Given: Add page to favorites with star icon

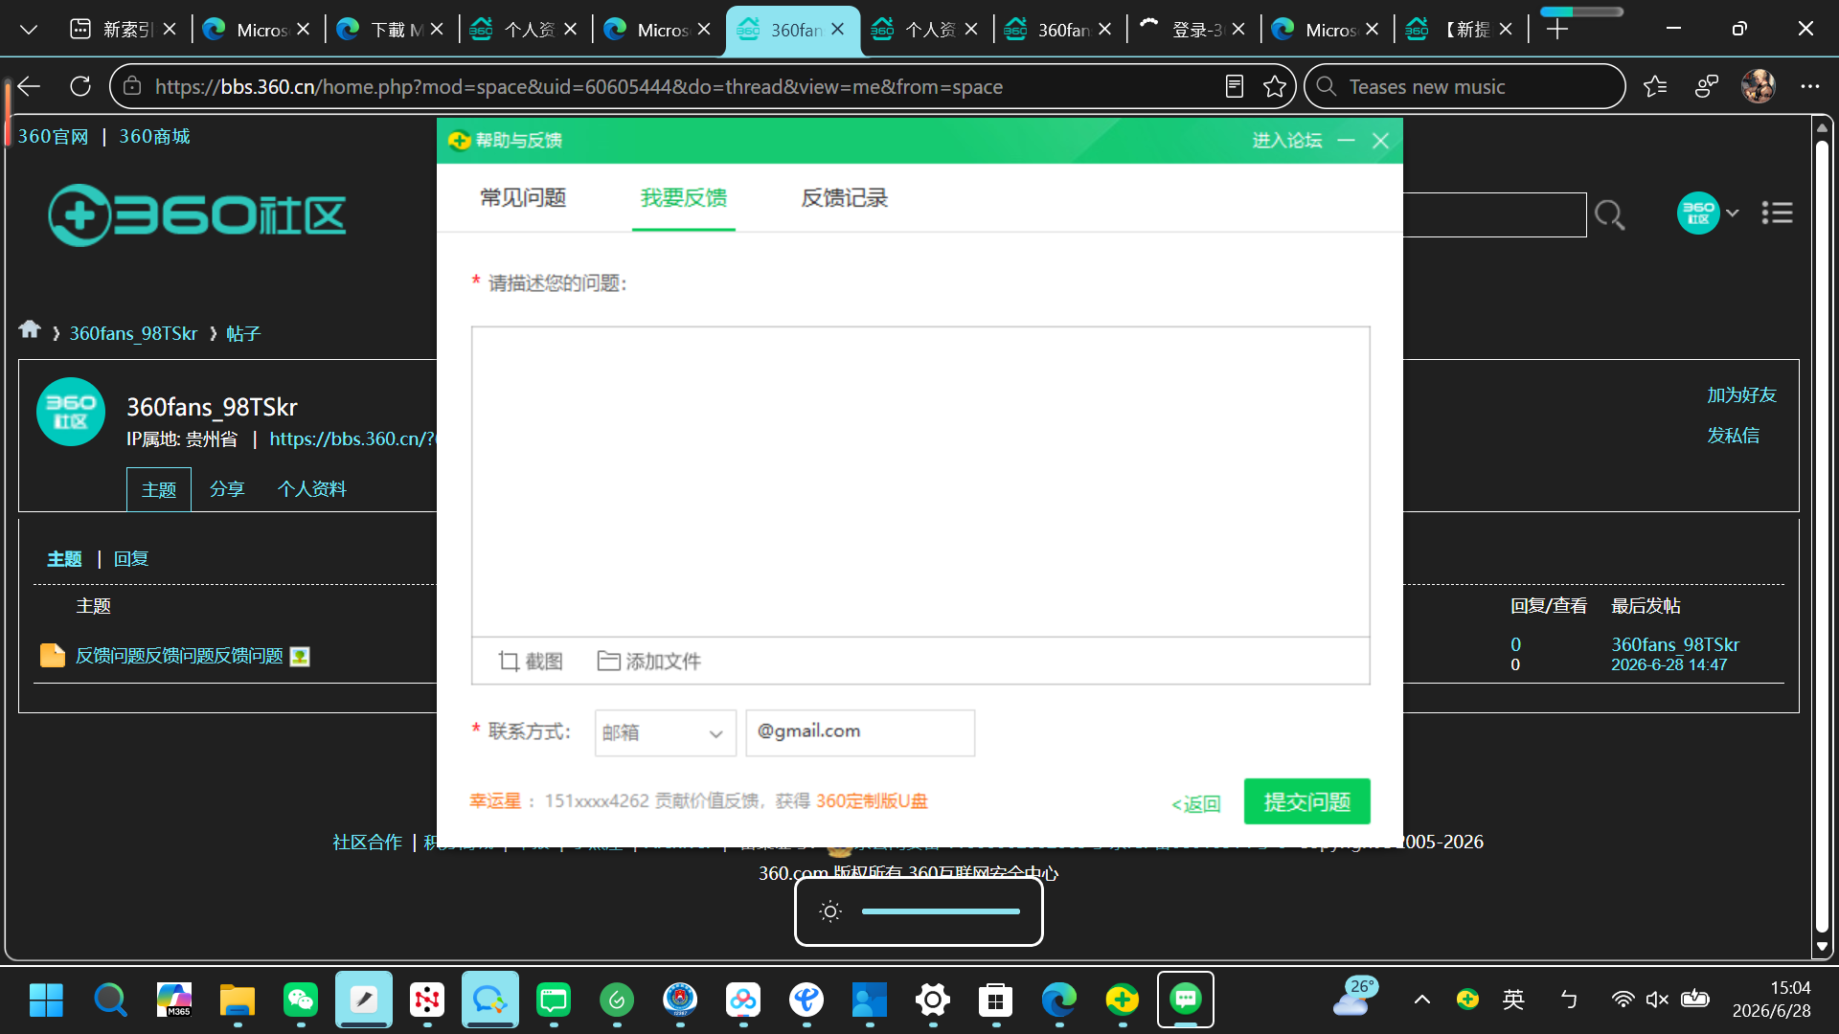Looking at the screenshot, I should pyautogui.click(x=1275, y=87).
